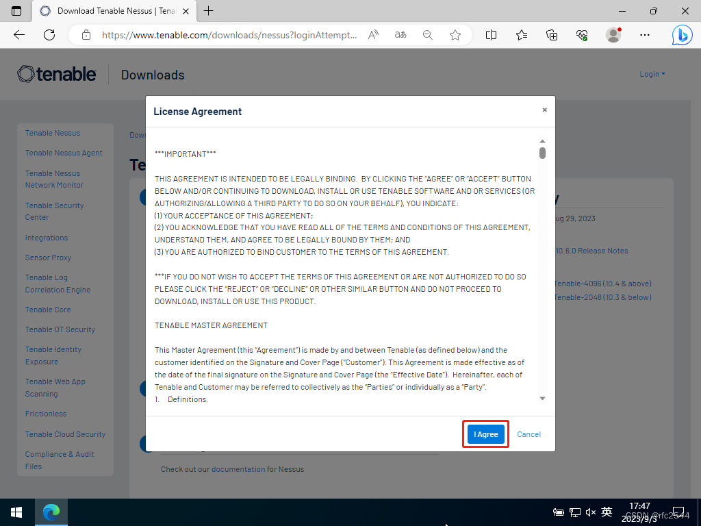Viewport: 701px width, 526px height.
Task: Open the Bing chat sidebar icon
Action: (683, 35)
